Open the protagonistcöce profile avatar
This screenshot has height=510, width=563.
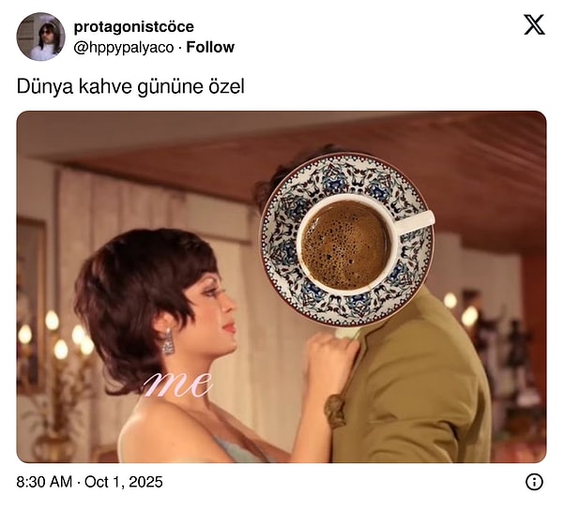click(x=41, y=37)
